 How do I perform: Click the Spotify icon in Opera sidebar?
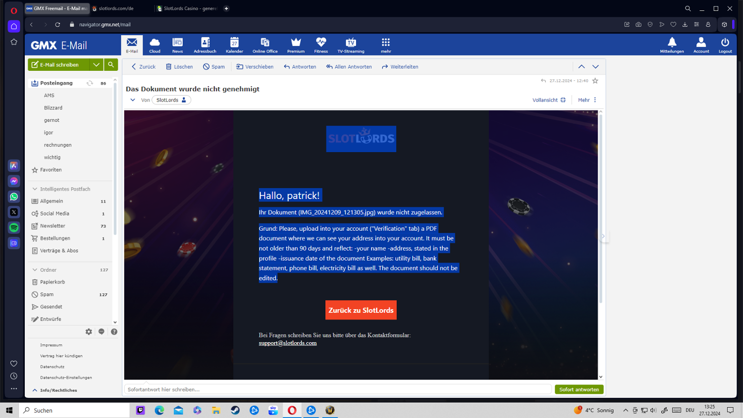point(14,228)
